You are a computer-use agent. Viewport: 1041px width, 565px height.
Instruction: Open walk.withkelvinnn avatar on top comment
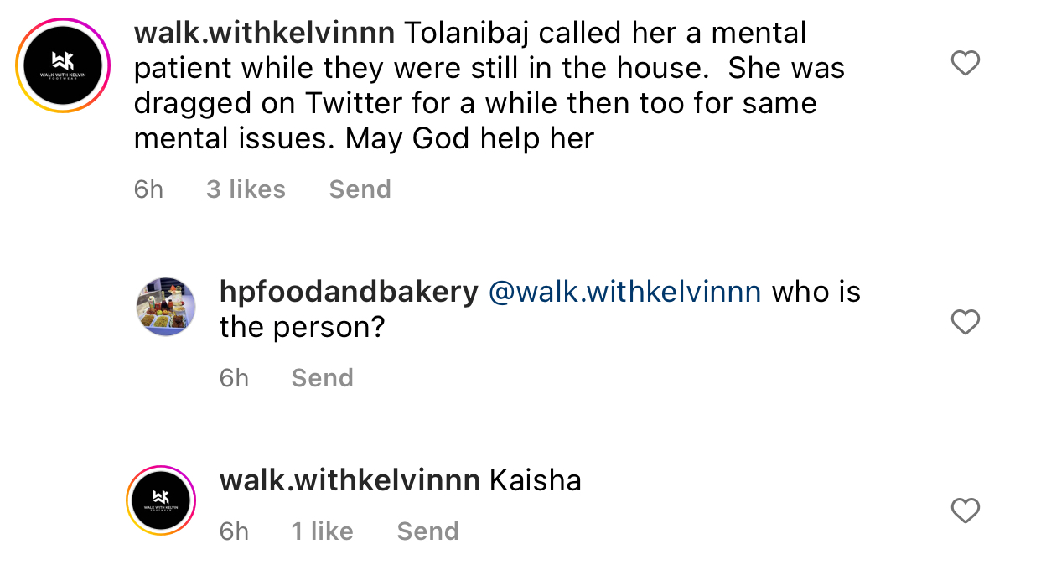point(63,65)
